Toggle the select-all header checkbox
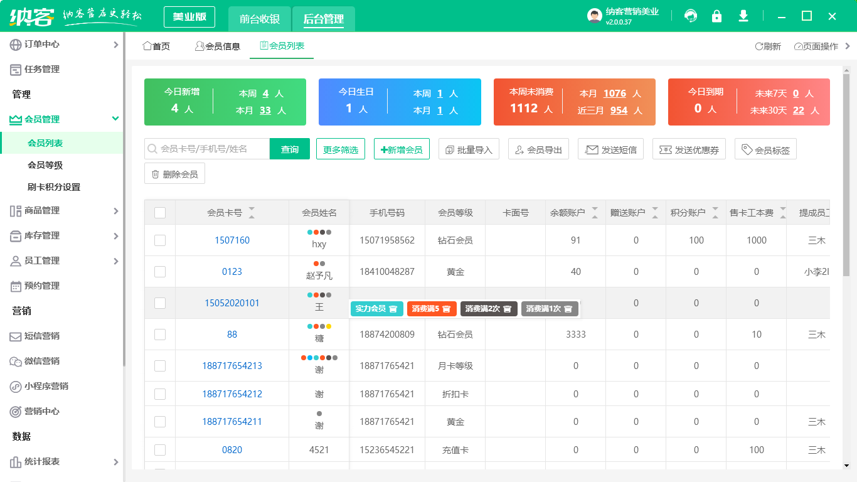Screen dimensions: 857x482 (160, 213)
